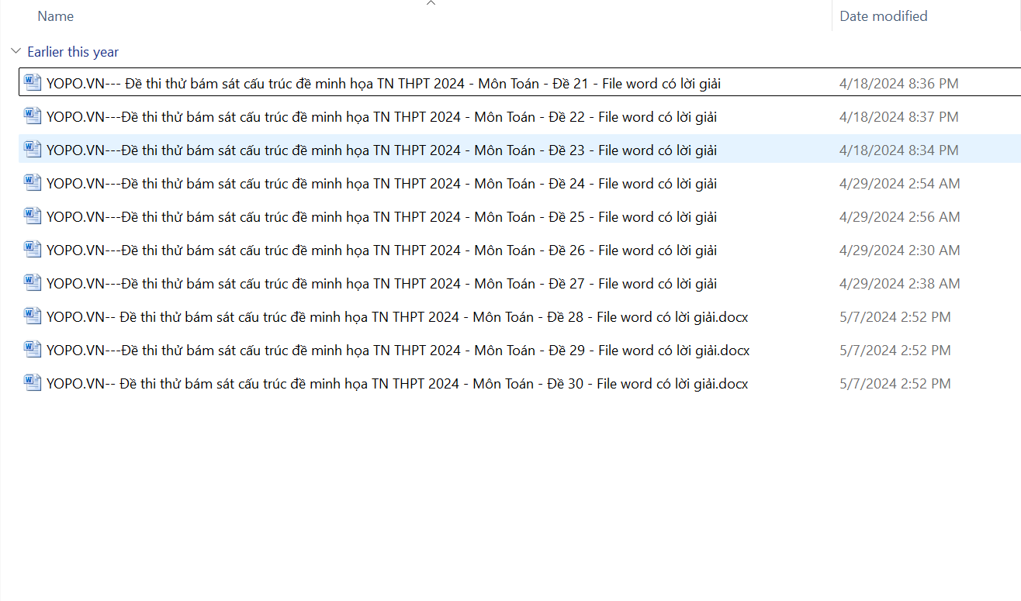Viewport: 1021px width, 601px height.
Task: Click the Word icon of Đề 25 file
Action: point(33,216)
